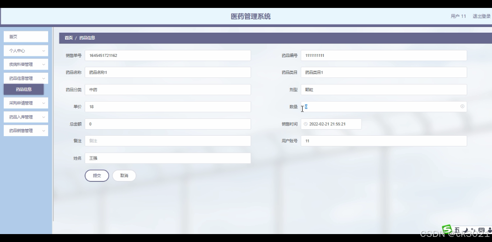Open the Sogou input method logo
This screenshot has width=492, height=242.
pos(447,229)
